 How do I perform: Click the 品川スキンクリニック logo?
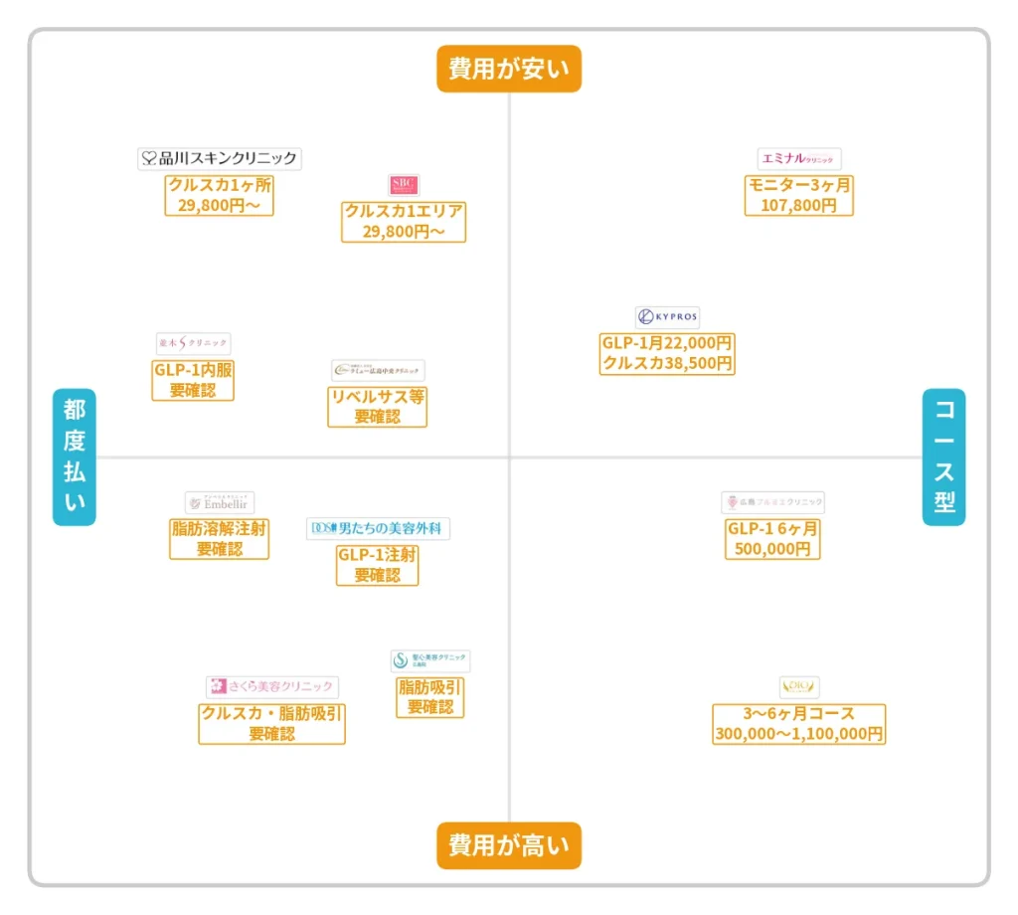point(219,158)
